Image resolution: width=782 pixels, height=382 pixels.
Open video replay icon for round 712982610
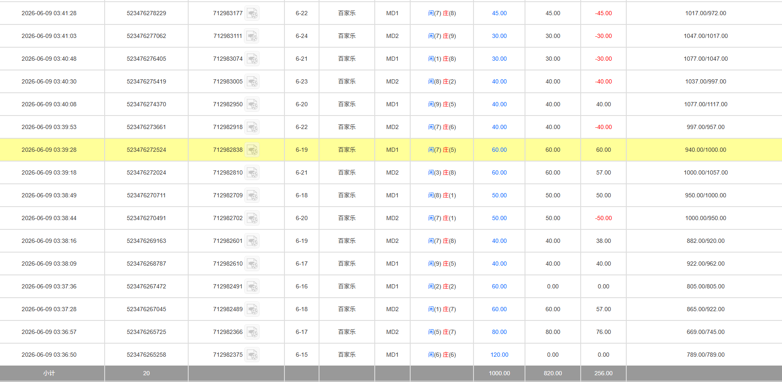coord(252,264)
